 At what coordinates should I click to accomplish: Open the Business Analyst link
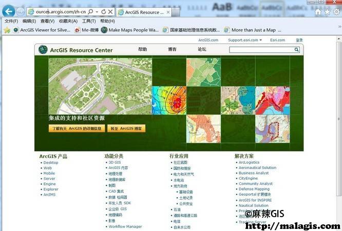[254, 173]
